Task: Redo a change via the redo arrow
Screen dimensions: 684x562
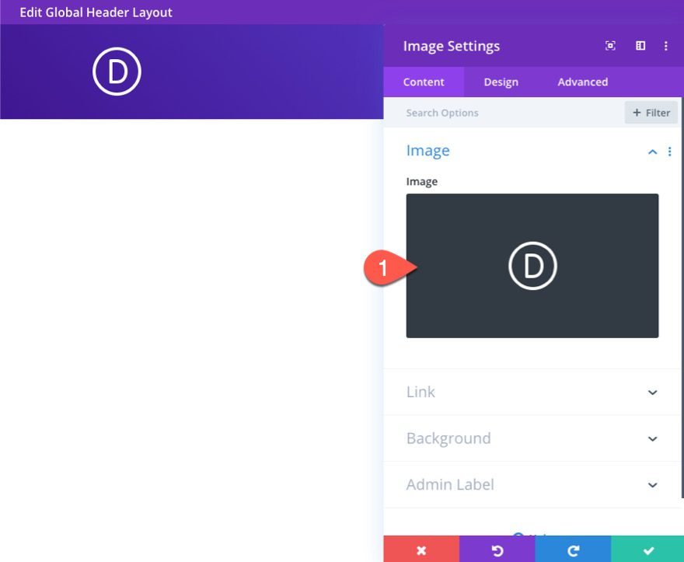Action: 574,550
